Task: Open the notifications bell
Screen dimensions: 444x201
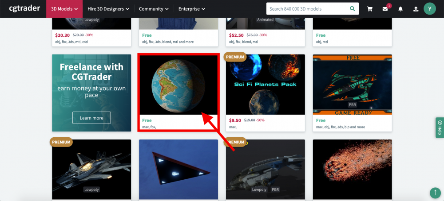Action: coord(400,9)
